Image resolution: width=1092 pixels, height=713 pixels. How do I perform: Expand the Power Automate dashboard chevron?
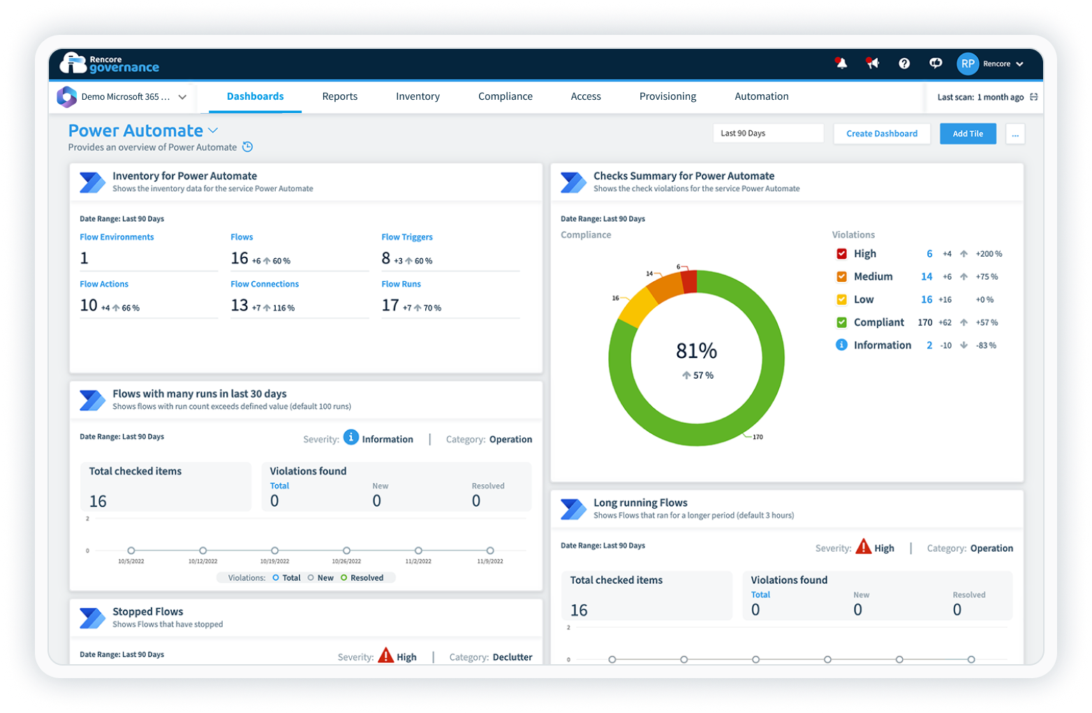click(213, 130)
